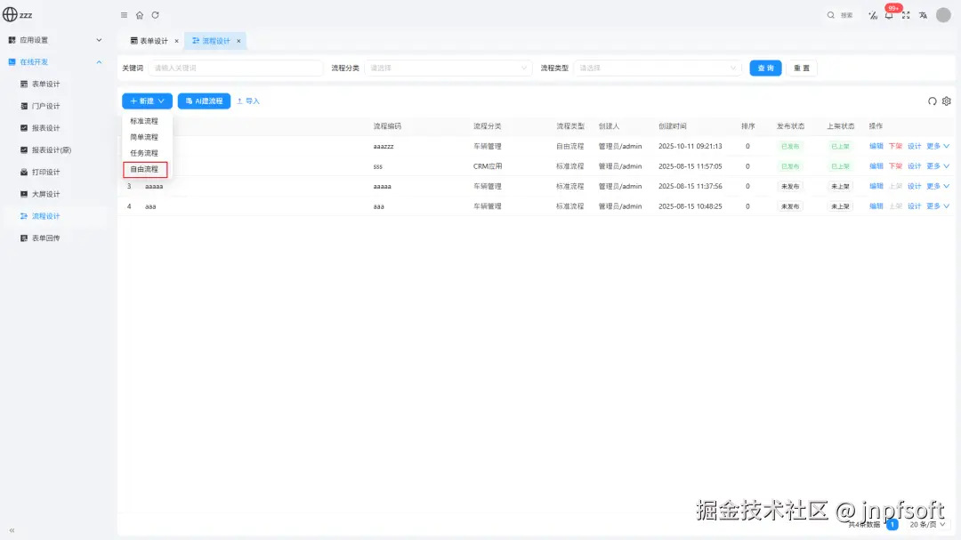961x540 pixels.
Task: Refresh the page with the top refresh icon
Action: click(x=153, y=15)
